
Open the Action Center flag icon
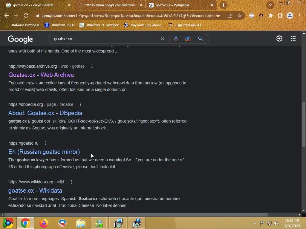(x=262, y=223)
